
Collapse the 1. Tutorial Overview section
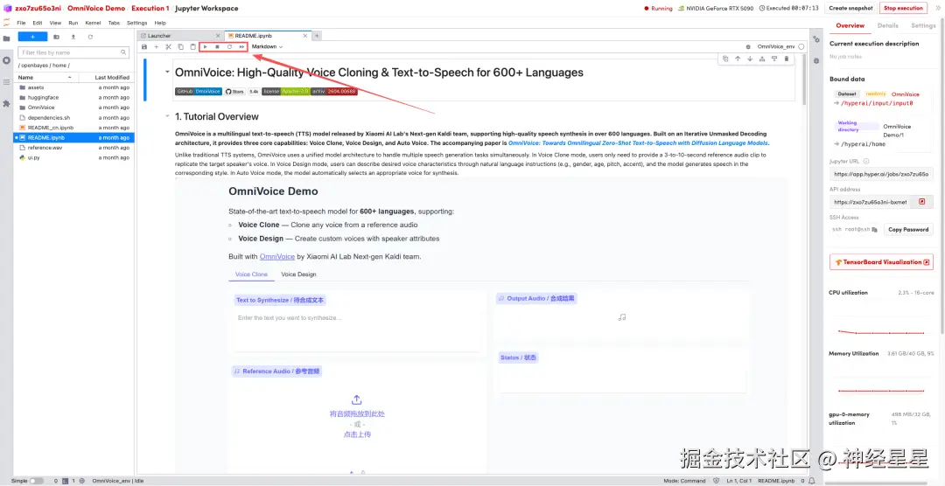click(167, 116)
